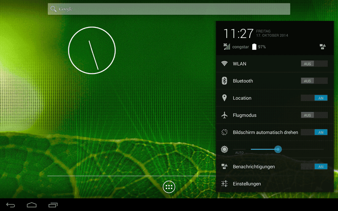338x211 pixels.
Task: Open WLAN settings label
Action: coord(240,64)
